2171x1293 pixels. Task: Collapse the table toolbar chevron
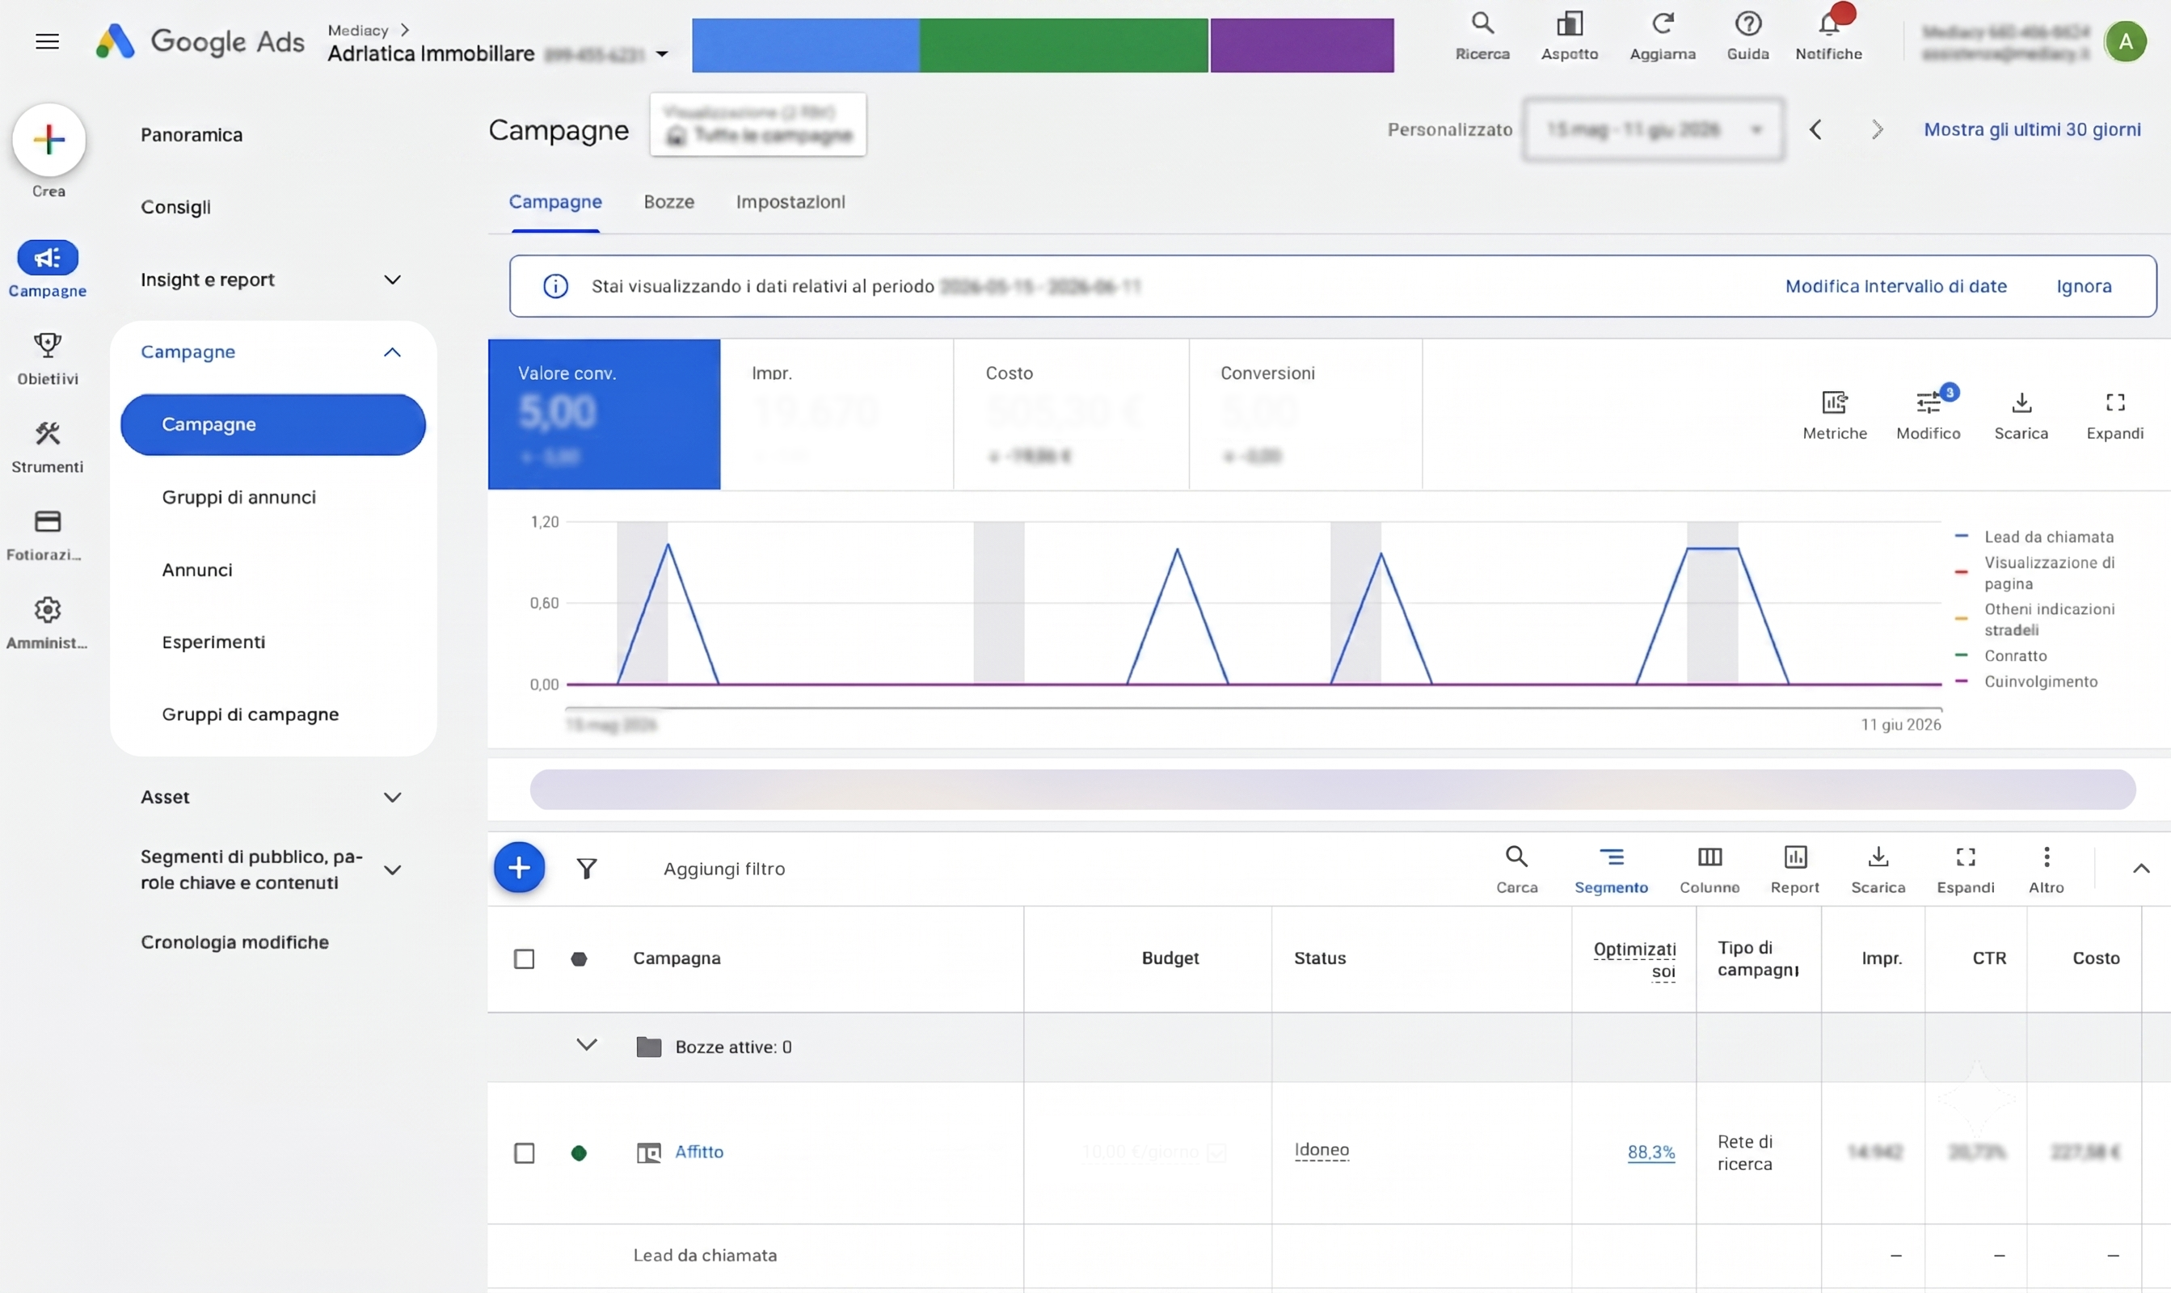pyautogui.click(x=2140, y=868)
